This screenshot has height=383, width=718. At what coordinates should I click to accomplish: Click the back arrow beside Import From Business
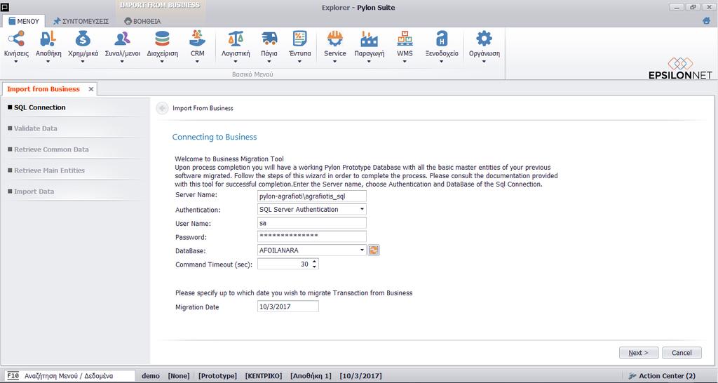coord(162,108)
